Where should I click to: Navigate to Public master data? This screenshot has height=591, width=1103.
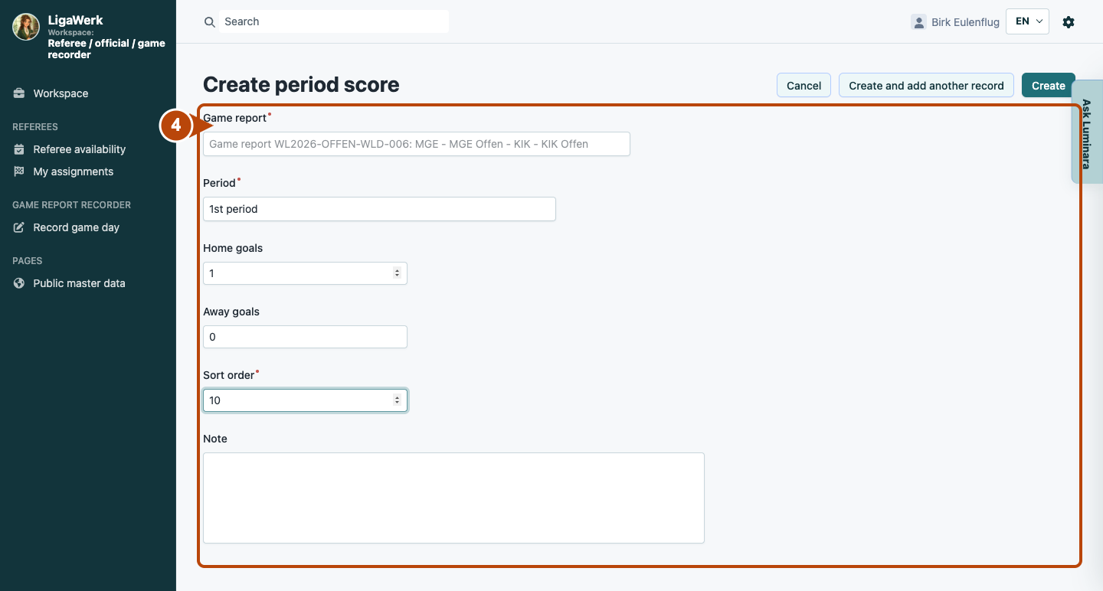(79, 283)
